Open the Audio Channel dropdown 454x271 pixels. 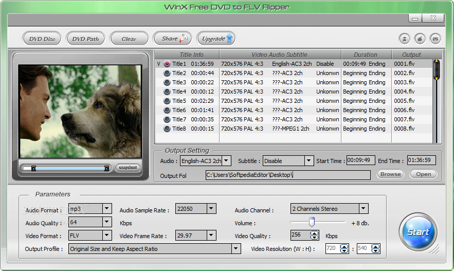click(x=364, y=208)
